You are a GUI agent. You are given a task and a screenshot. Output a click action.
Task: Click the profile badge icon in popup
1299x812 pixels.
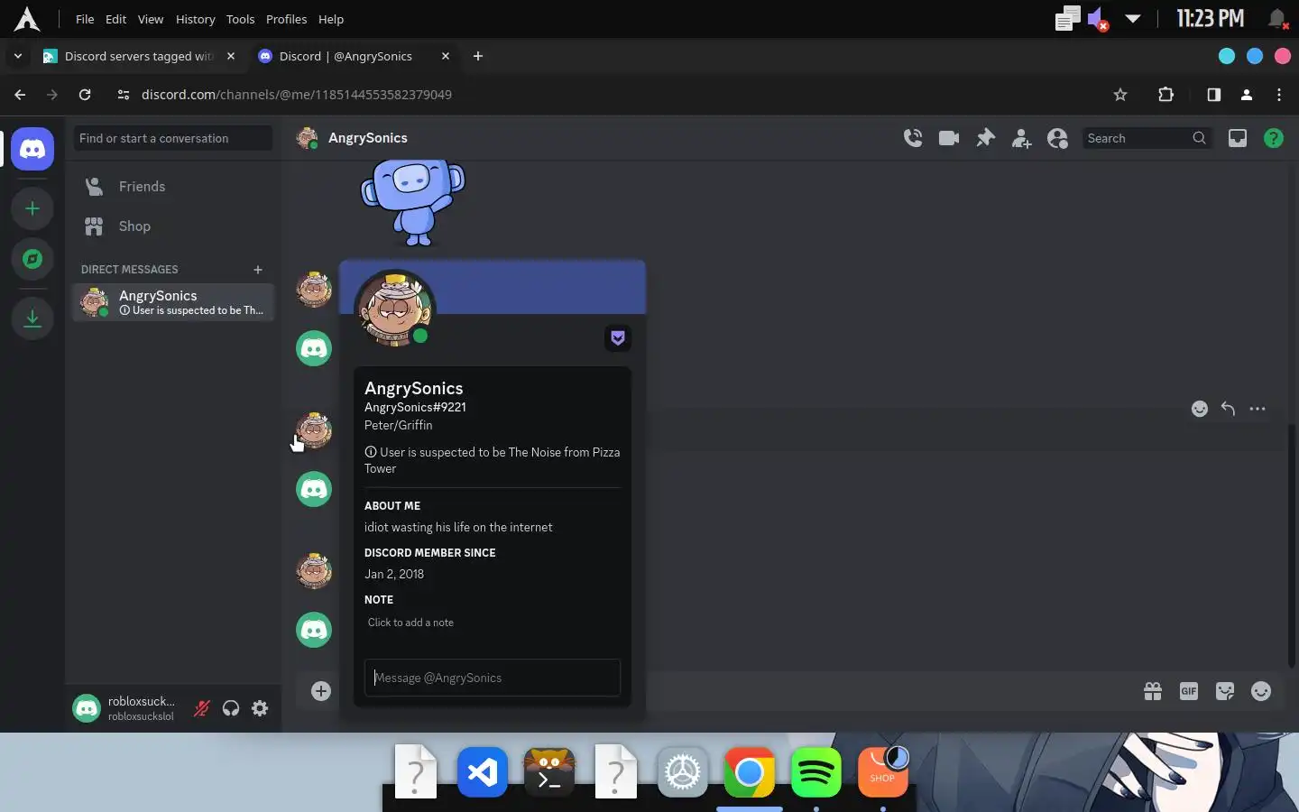pyautogui.click(x=618, y=338)
